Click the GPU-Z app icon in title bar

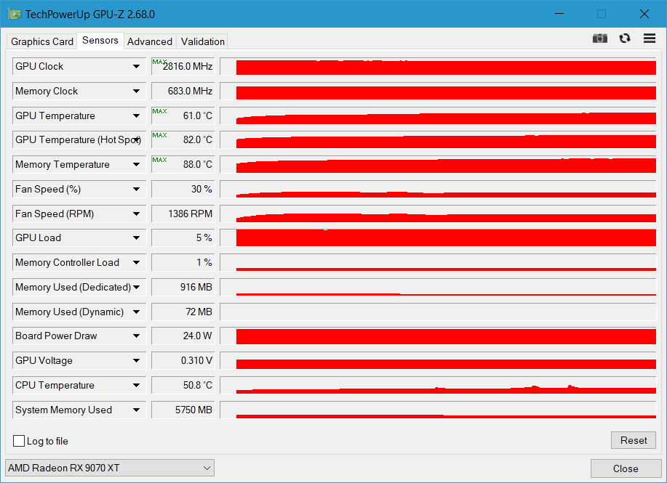[x=15, y=14]
